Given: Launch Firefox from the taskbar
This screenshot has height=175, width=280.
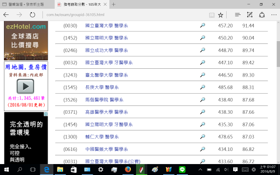Looking at the screenshot, I should (128, 169).
